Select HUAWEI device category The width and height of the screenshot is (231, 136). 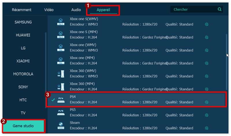point(23,35)
